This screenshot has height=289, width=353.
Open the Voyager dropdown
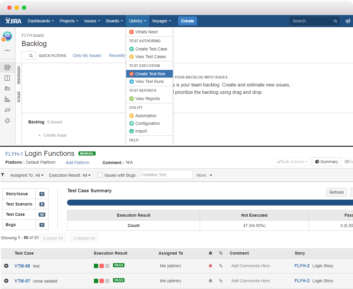click(161, 21)
